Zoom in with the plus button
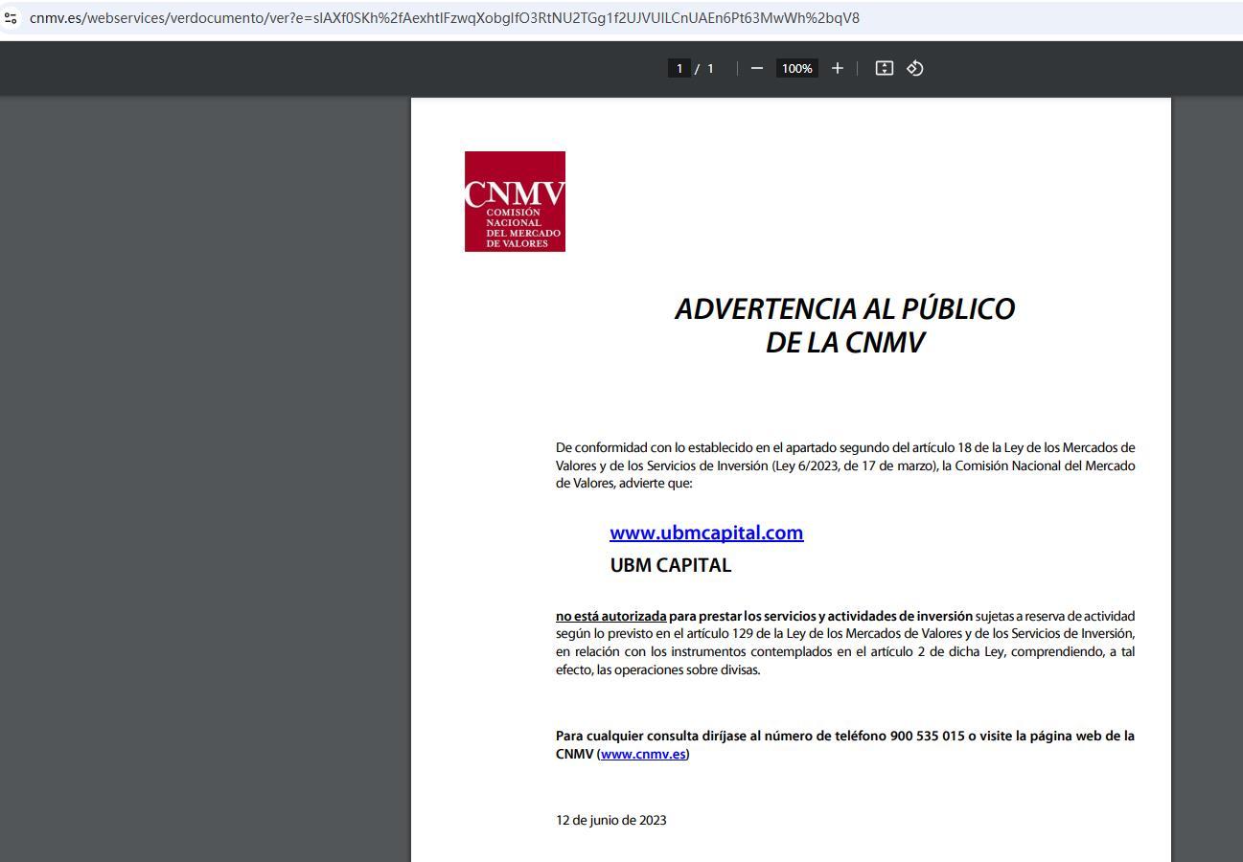The height and width of the screenshot is (862, 1243). [838, 68]
